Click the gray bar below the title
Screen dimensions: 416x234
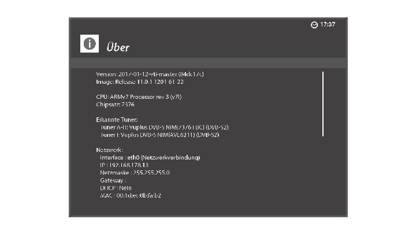click(x=208, y=63)
